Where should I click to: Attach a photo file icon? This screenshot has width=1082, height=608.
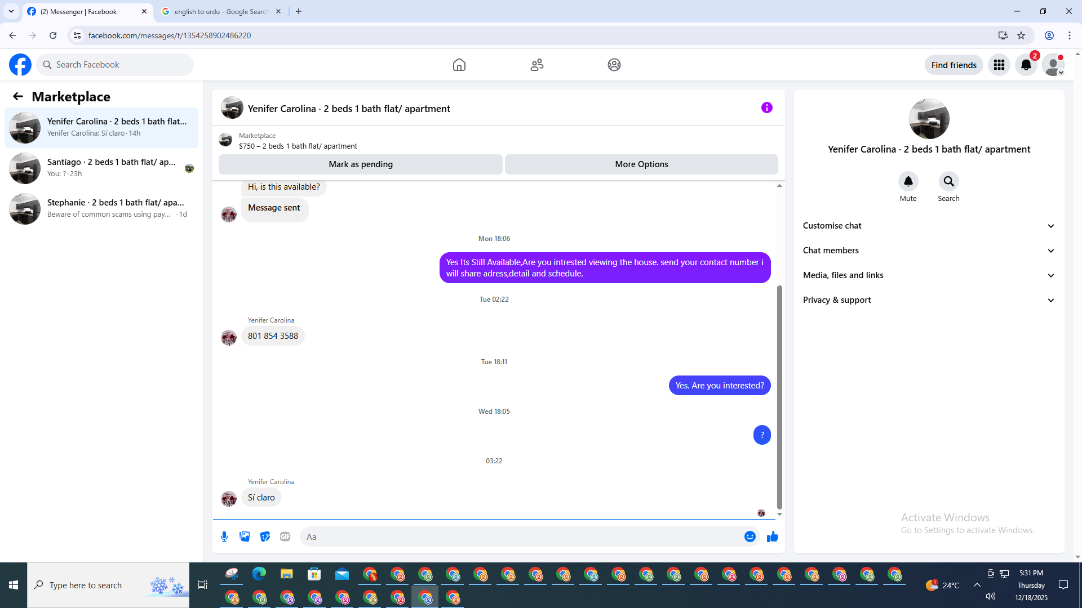pyautogui.click(x=245, y=537)
